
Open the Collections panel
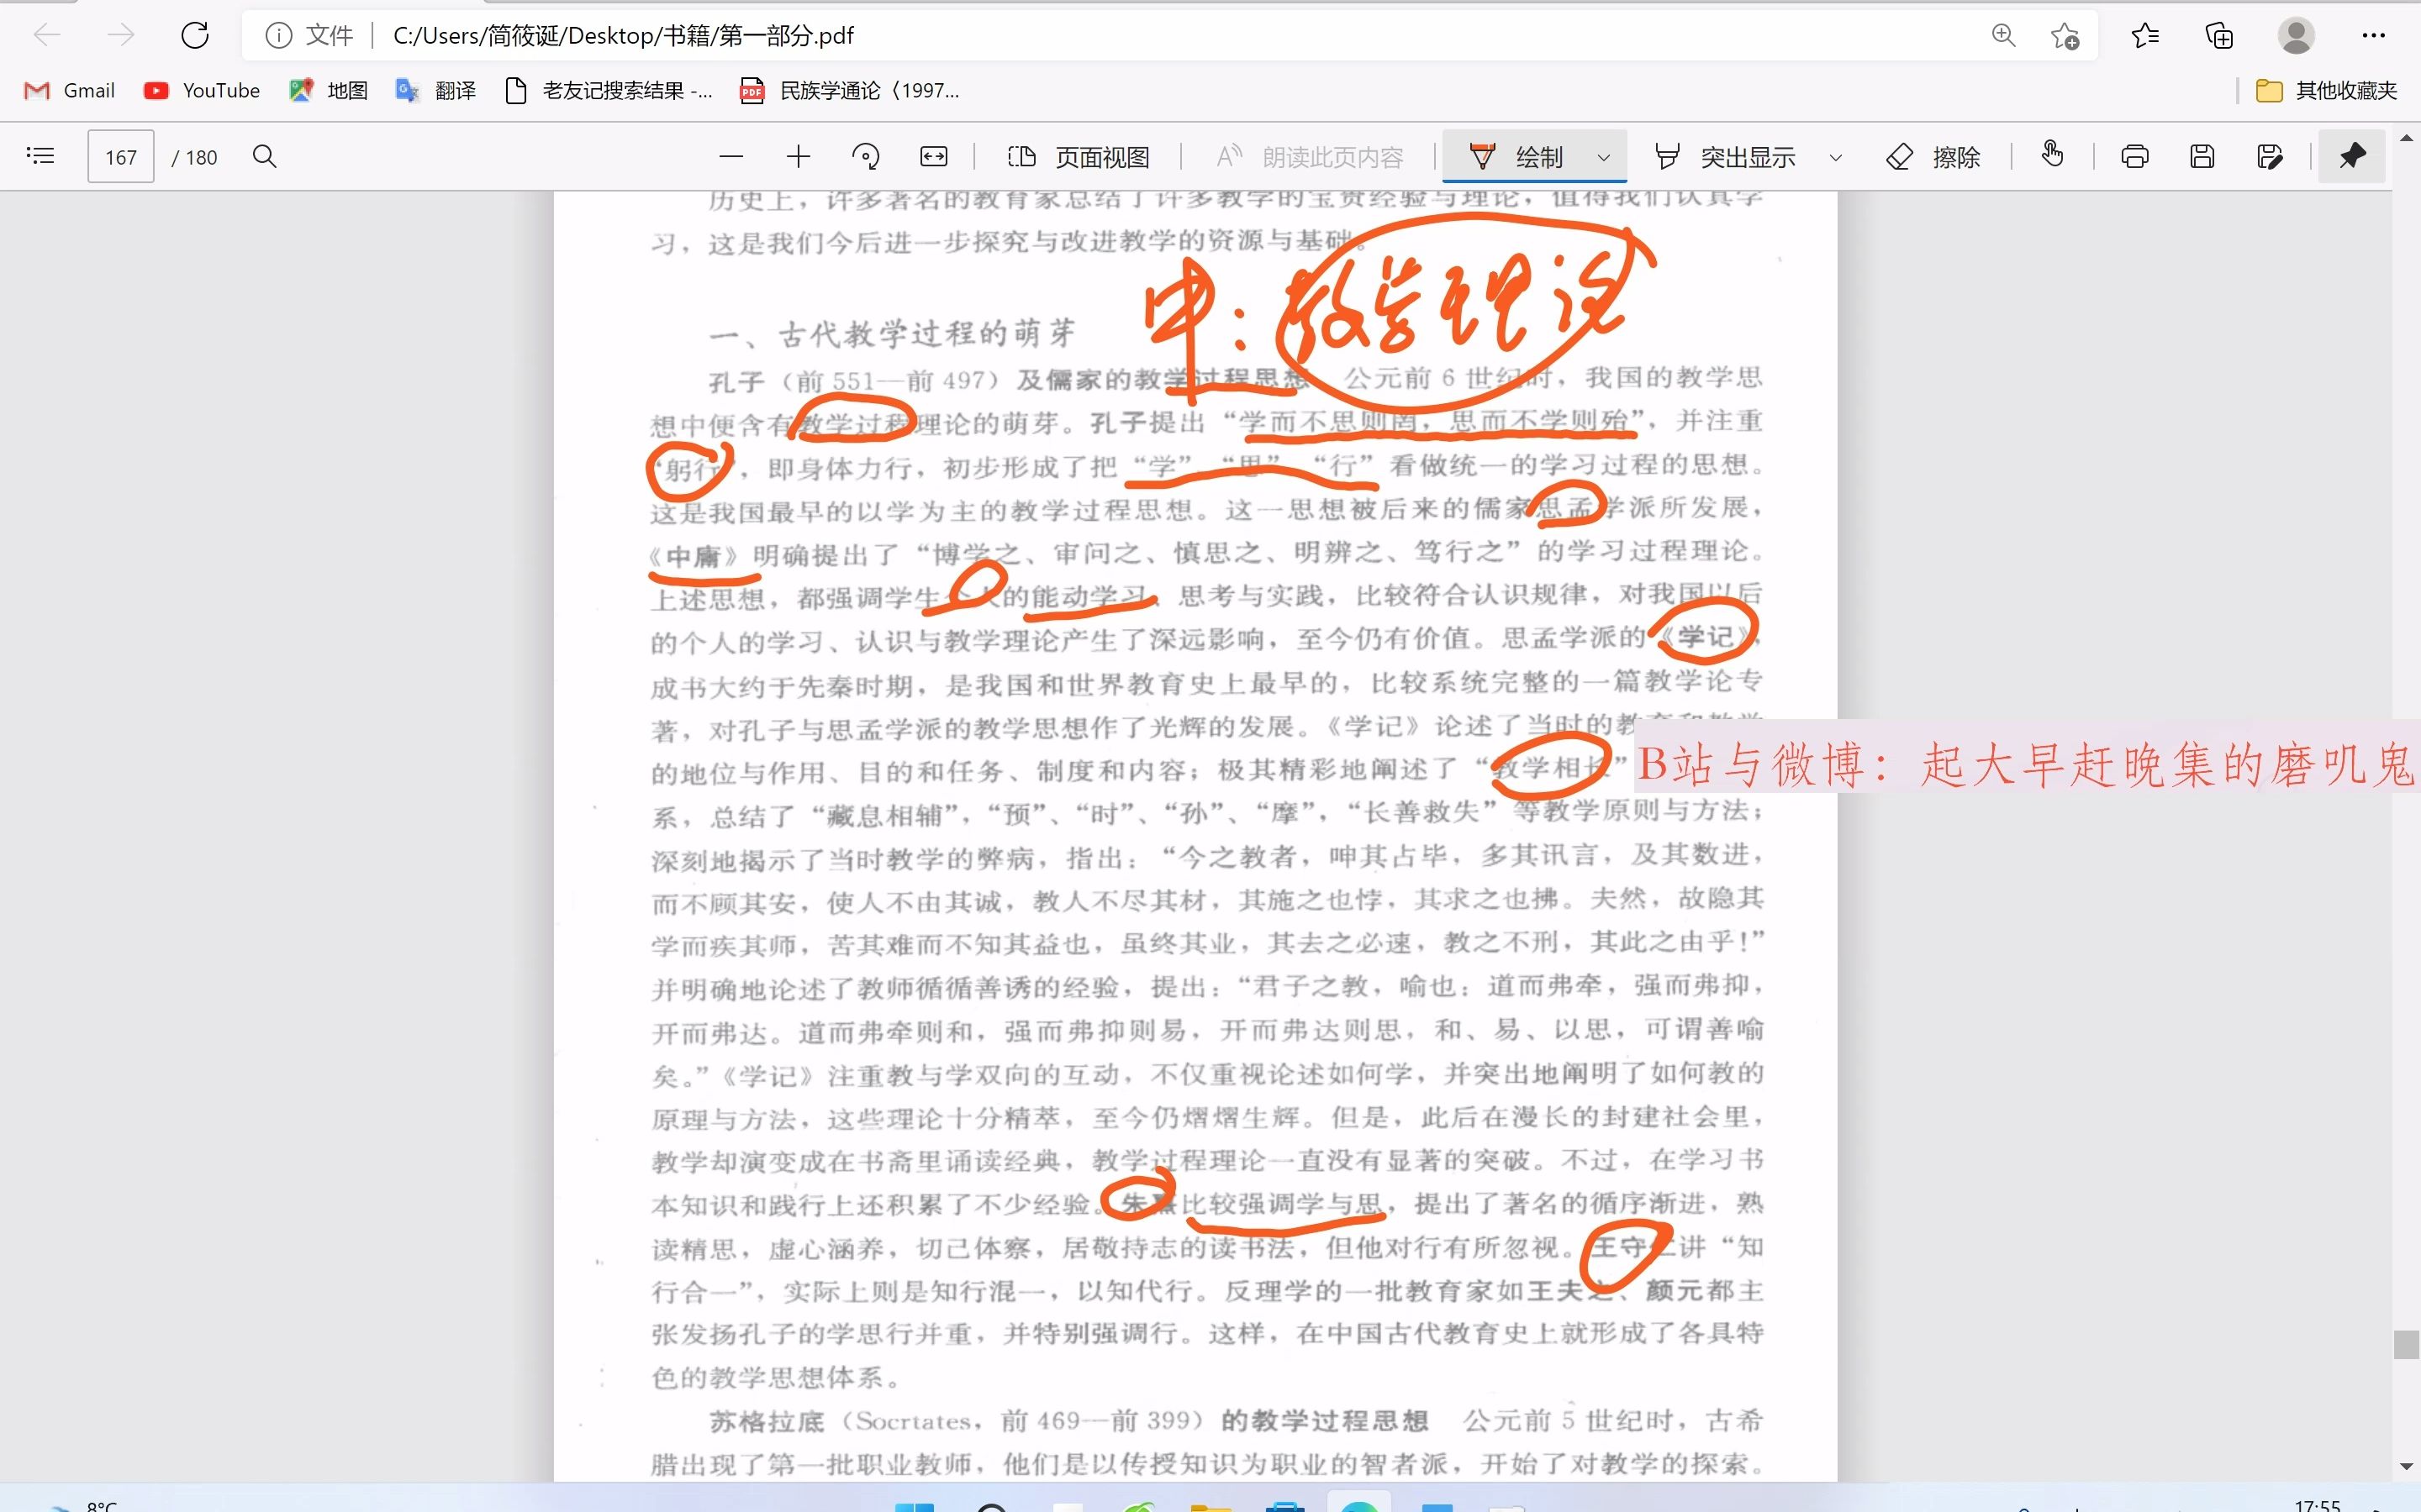(x=2220, y=36)
